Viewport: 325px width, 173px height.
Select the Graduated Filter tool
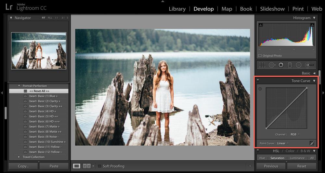pos(290,65)
